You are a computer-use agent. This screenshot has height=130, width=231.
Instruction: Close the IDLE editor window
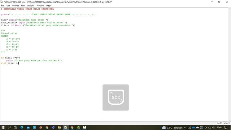(x=227, y=2)
